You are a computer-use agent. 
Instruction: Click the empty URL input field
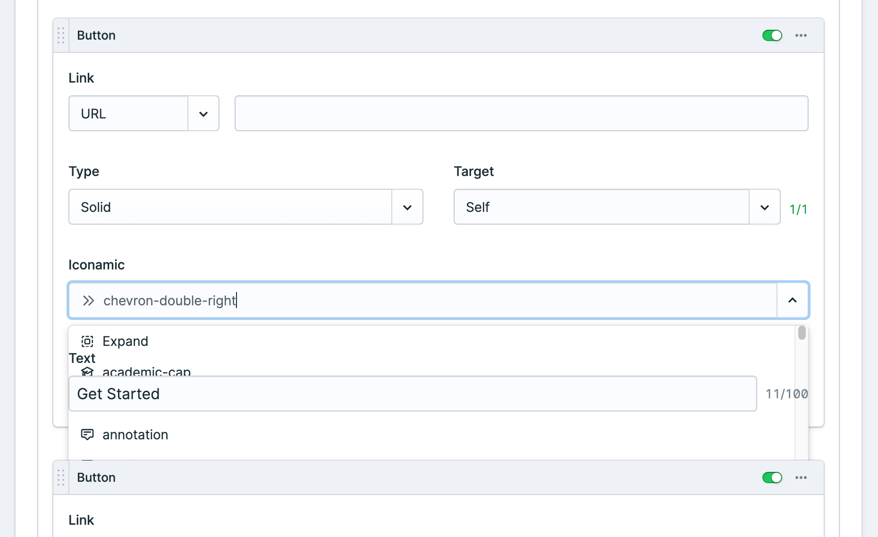pos(522,113)
